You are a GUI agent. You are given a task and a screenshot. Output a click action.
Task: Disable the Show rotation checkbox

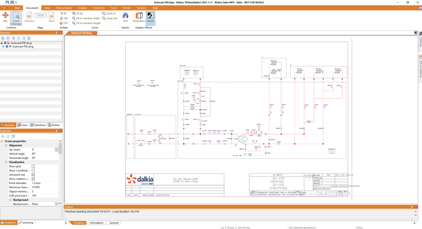click(33, 179)
